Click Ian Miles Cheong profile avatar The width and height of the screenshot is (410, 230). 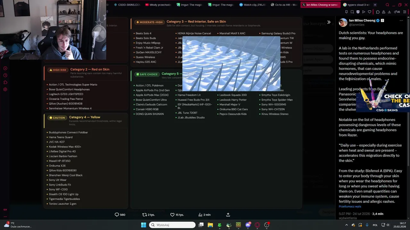coord(343,22)
